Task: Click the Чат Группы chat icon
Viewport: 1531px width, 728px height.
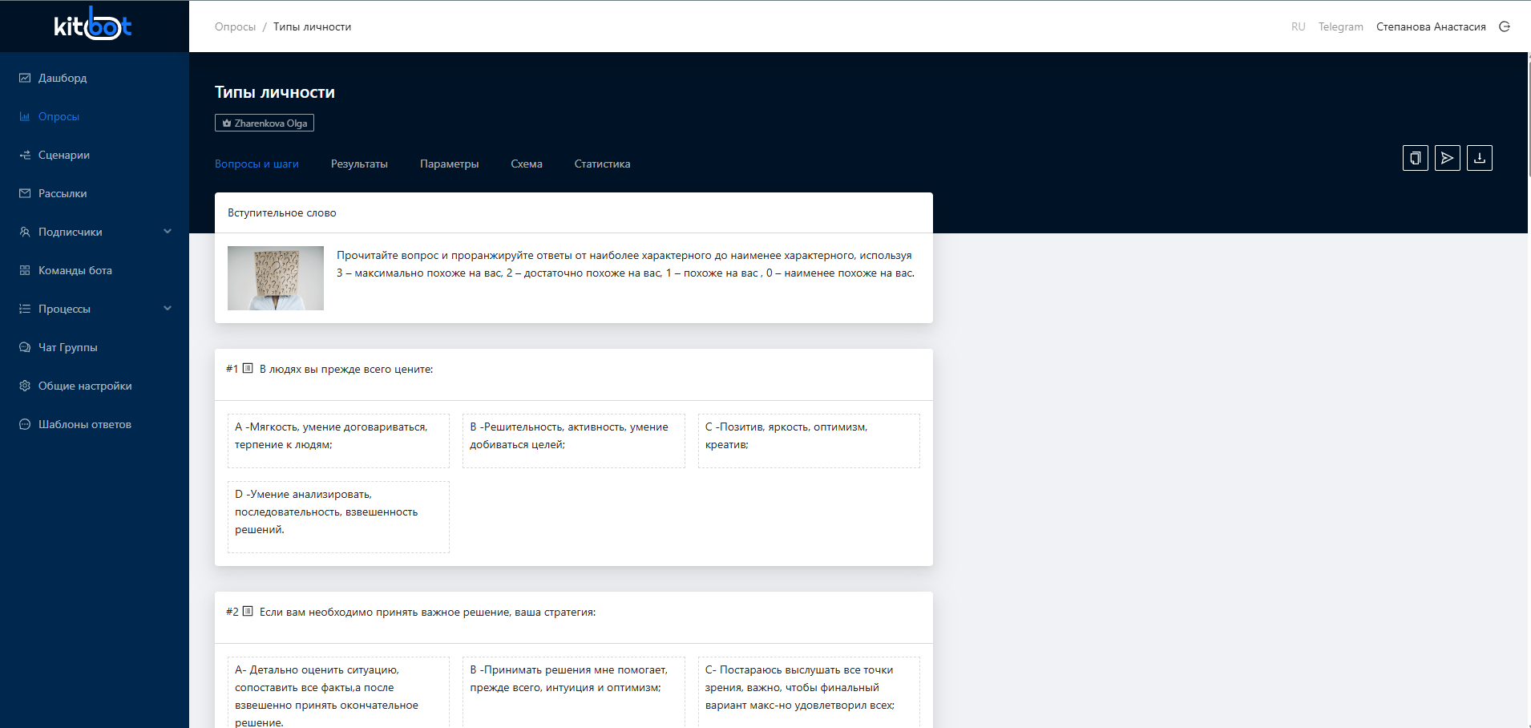Action: (x=25, y=347)
